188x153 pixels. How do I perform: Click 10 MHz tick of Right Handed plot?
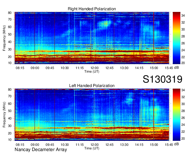pos(10,63)
